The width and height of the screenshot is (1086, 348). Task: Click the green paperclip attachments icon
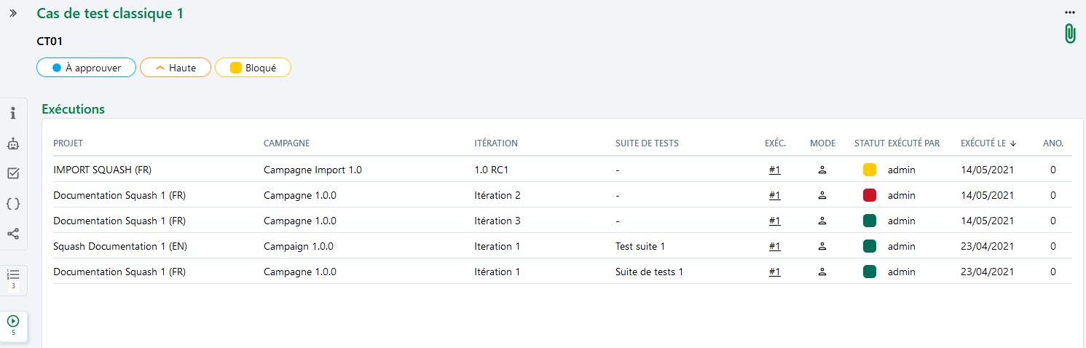[x=1069, y=33]
